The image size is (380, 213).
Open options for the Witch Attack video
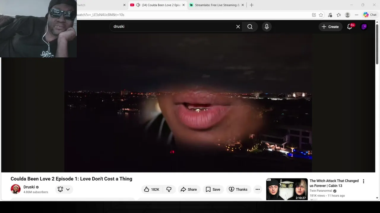coord(363,181)
